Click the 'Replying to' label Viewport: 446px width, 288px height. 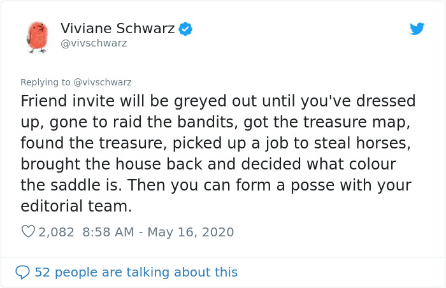[45, 82]
